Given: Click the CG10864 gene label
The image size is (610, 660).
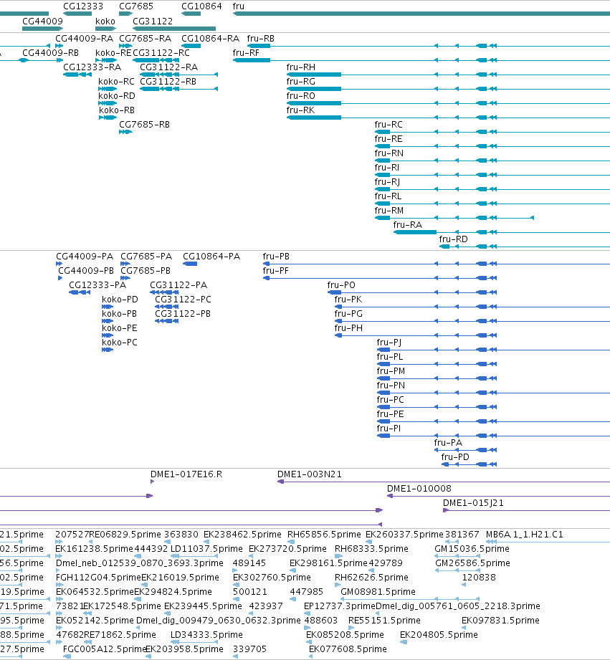Looking at the screenshot, I should tap(201, 6).
